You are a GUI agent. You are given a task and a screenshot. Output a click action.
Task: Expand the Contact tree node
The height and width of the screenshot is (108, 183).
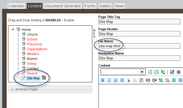click(18, 68)
